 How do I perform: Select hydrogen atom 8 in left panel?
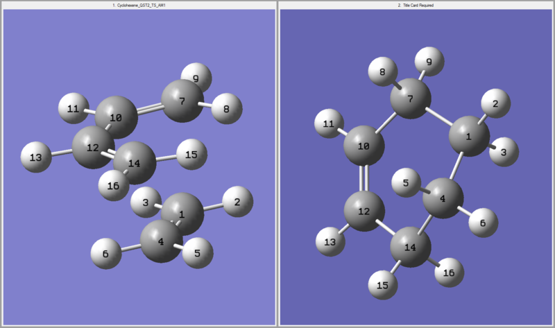pos(226,109)
